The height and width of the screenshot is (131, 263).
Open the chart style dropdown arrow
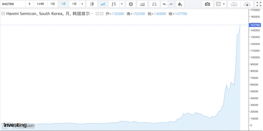pos(122,4)
